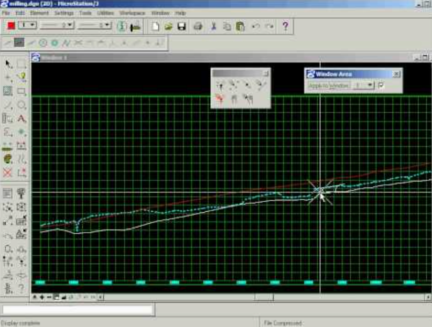Open the Settings menu
Viewport: 432px width, 327px height.
(x=64, y=13)
